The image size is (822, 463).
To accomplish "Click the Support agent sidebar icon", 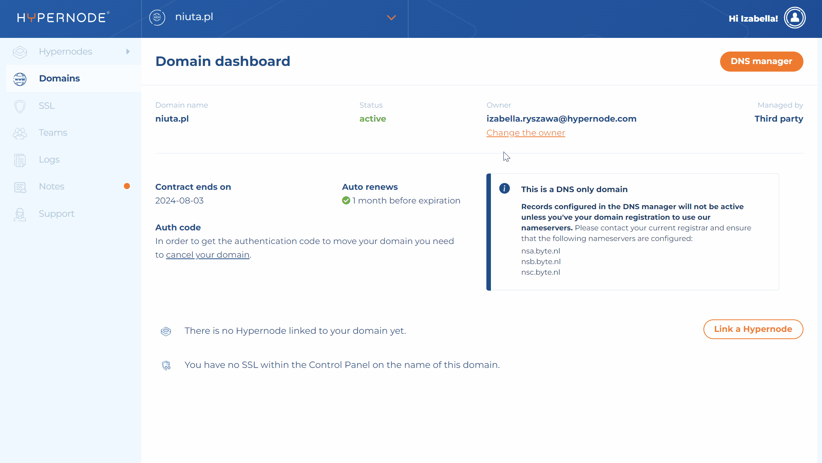I will 20,214.
